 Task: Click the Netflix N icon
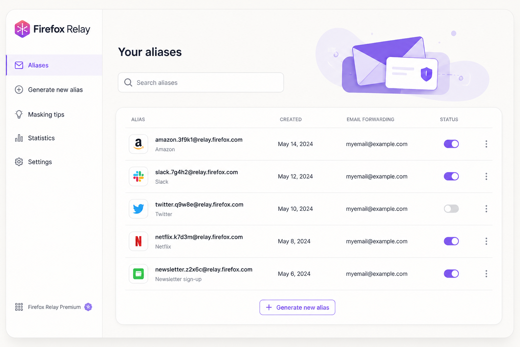tap(138, 241)
